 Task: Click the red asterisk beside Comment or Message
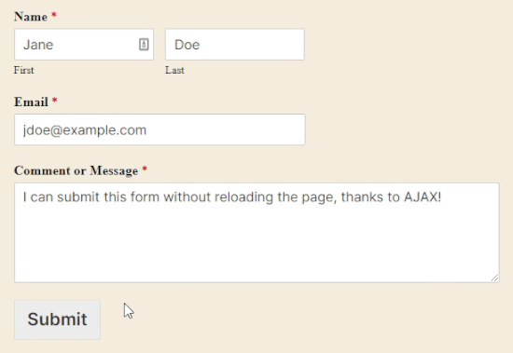point(145,169)
